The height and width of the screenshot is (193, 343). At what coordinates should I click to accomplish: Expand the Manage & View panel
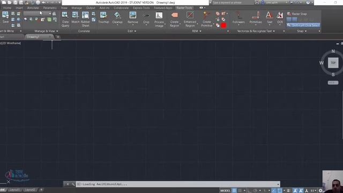46,31
